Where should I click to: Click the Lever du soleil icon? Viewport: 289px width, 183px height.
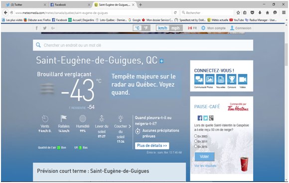pos(102,119)
